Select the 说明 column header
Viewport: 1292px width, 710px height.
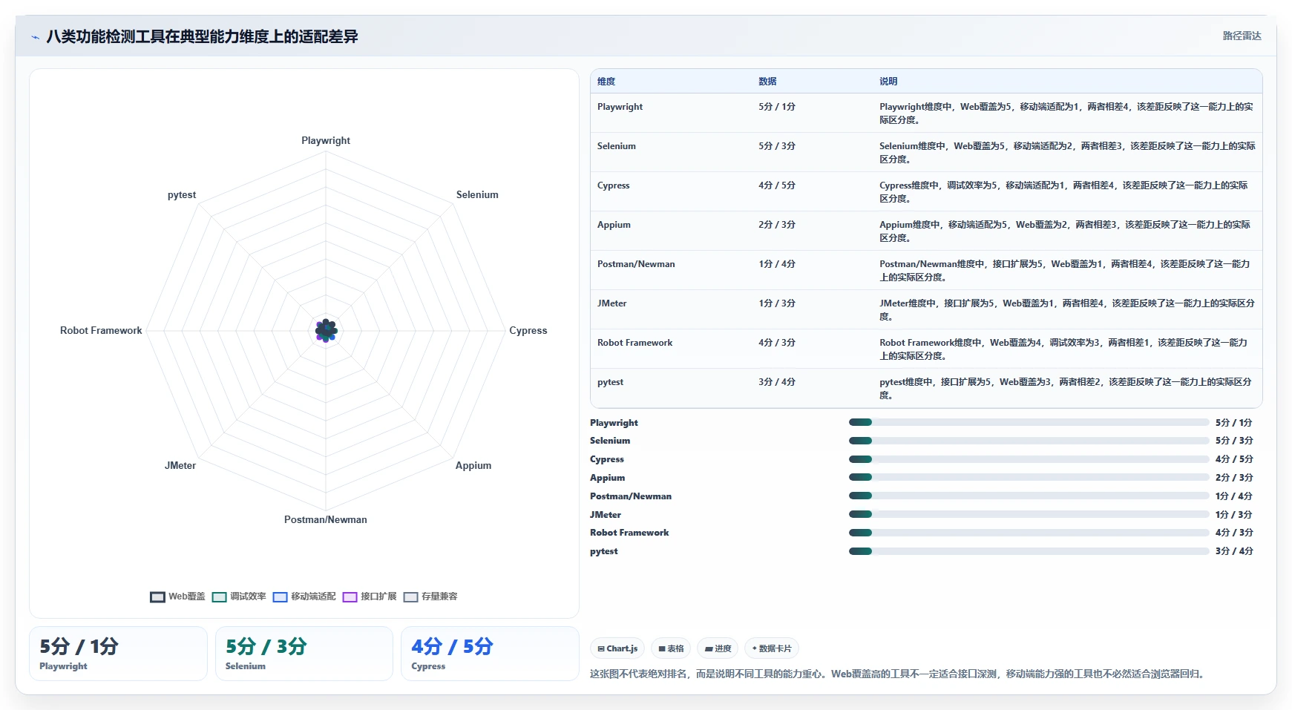pos(888,82)
